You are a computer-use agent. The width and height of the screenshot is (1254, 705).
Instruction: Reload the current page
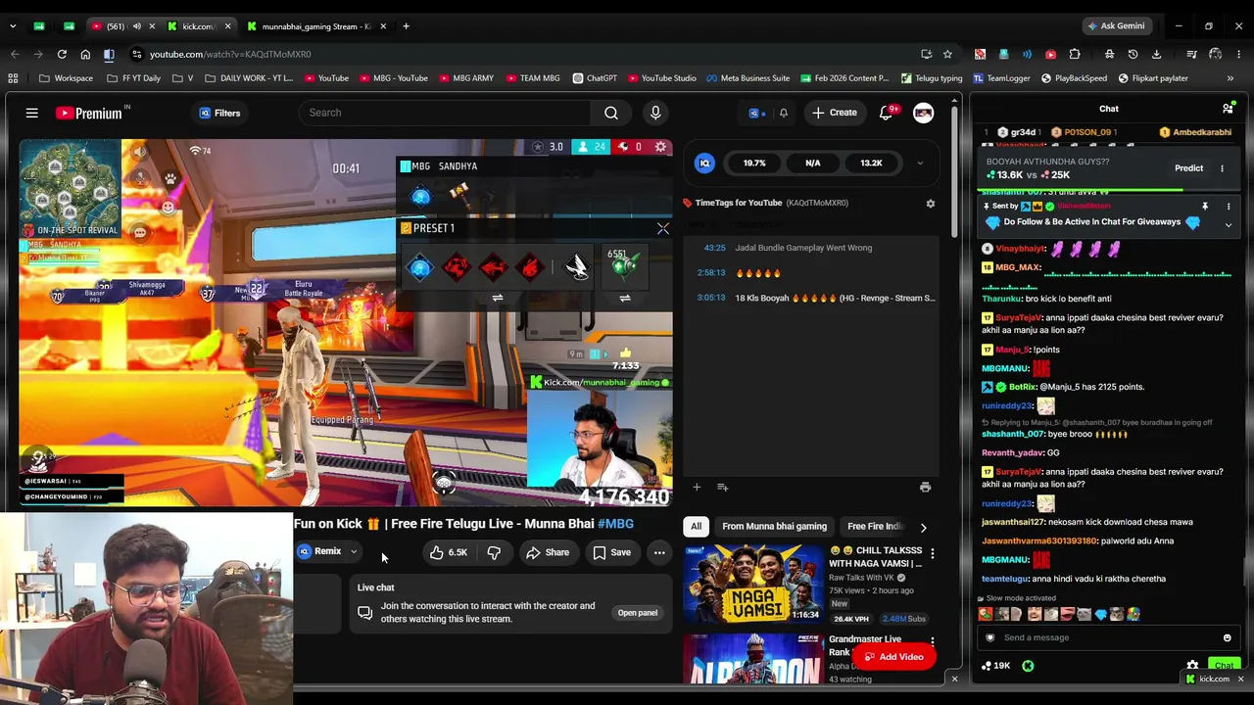(62, 54)
